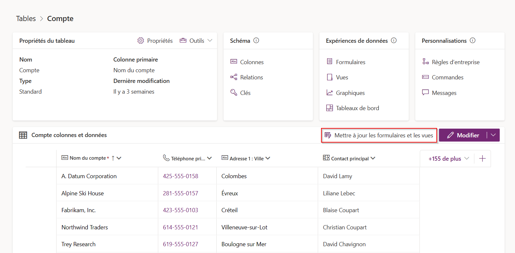Click the Personnalisations info icon
The image size is (515, 253).
(x=473, y=40)
